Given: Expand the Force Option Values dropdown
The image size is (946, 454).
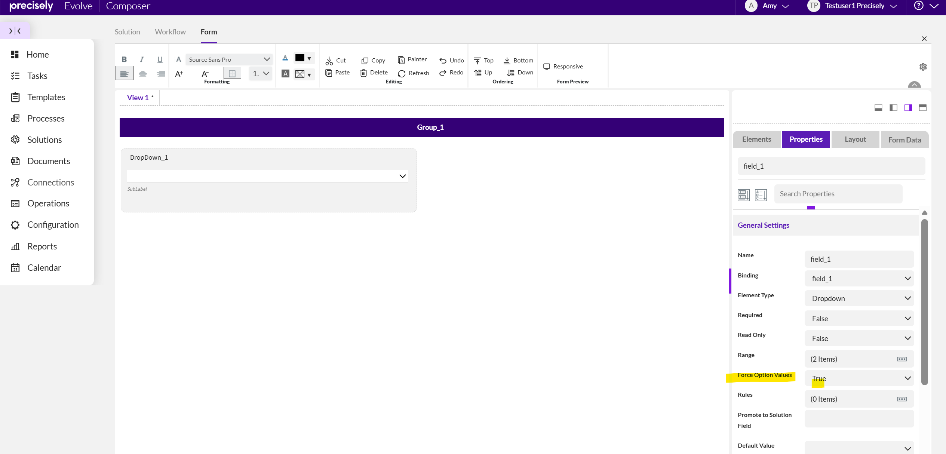Looking at the screenshot, I should [x=859, y=378].
